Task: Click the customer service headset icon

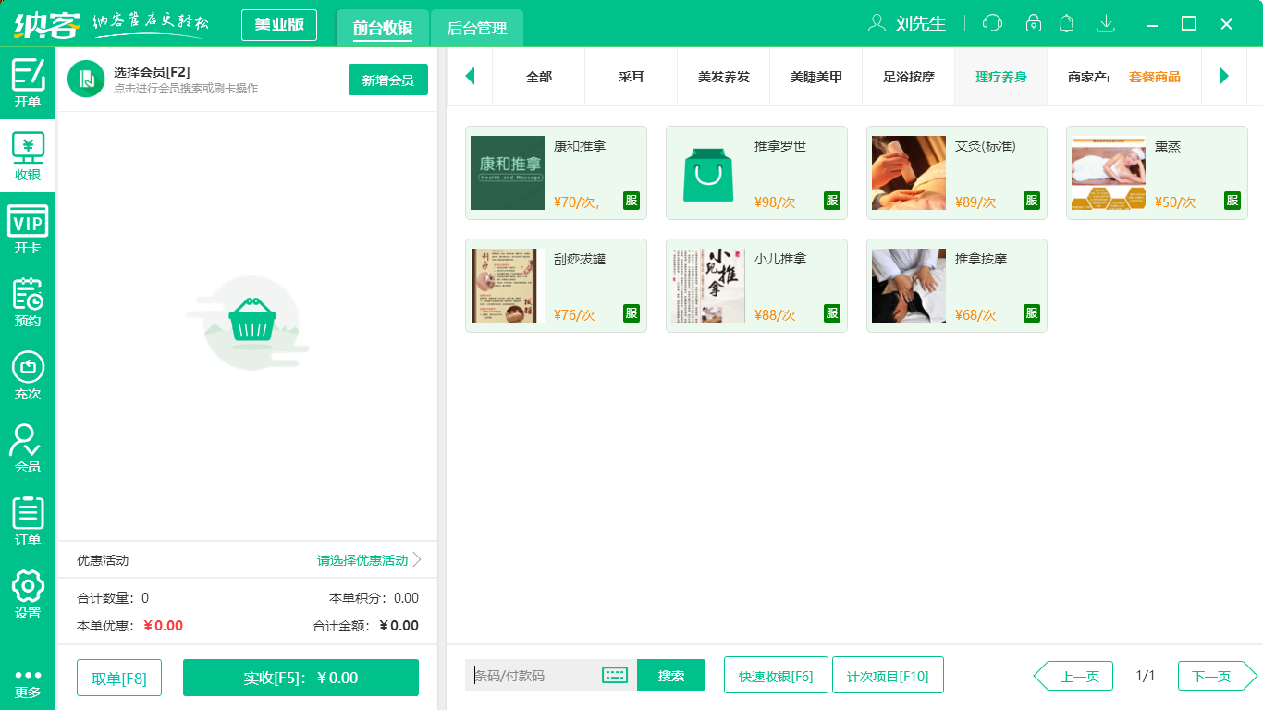Action: (x=992, y=23)
